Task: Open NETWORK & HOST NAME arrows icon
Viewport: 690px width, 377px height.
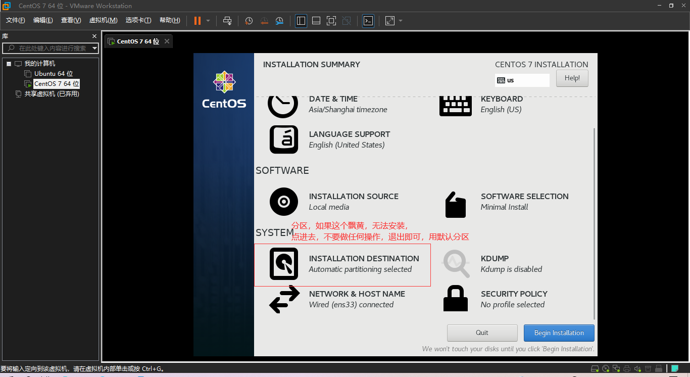Action: coord(284,299)
